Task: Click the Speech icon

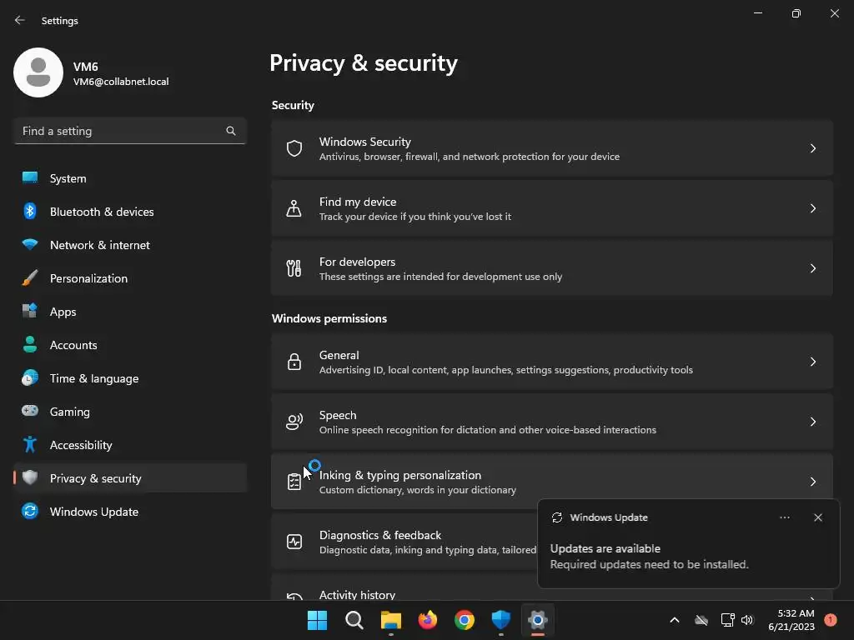Action: pos(294,422)
